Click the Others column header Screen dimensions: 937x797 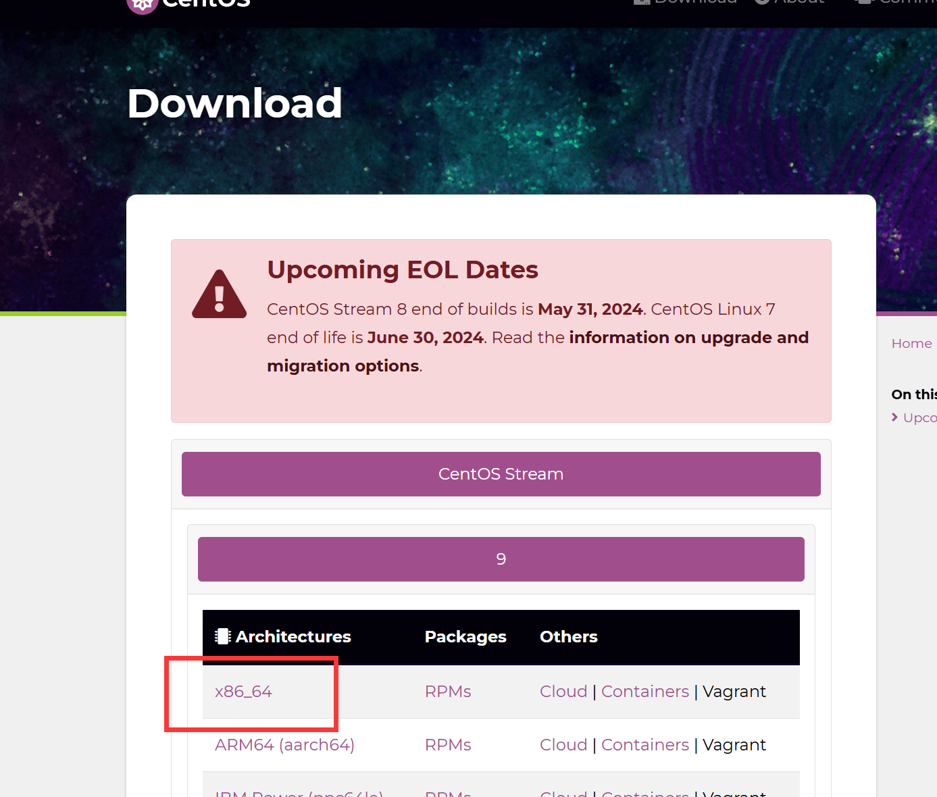click(569, 636)
